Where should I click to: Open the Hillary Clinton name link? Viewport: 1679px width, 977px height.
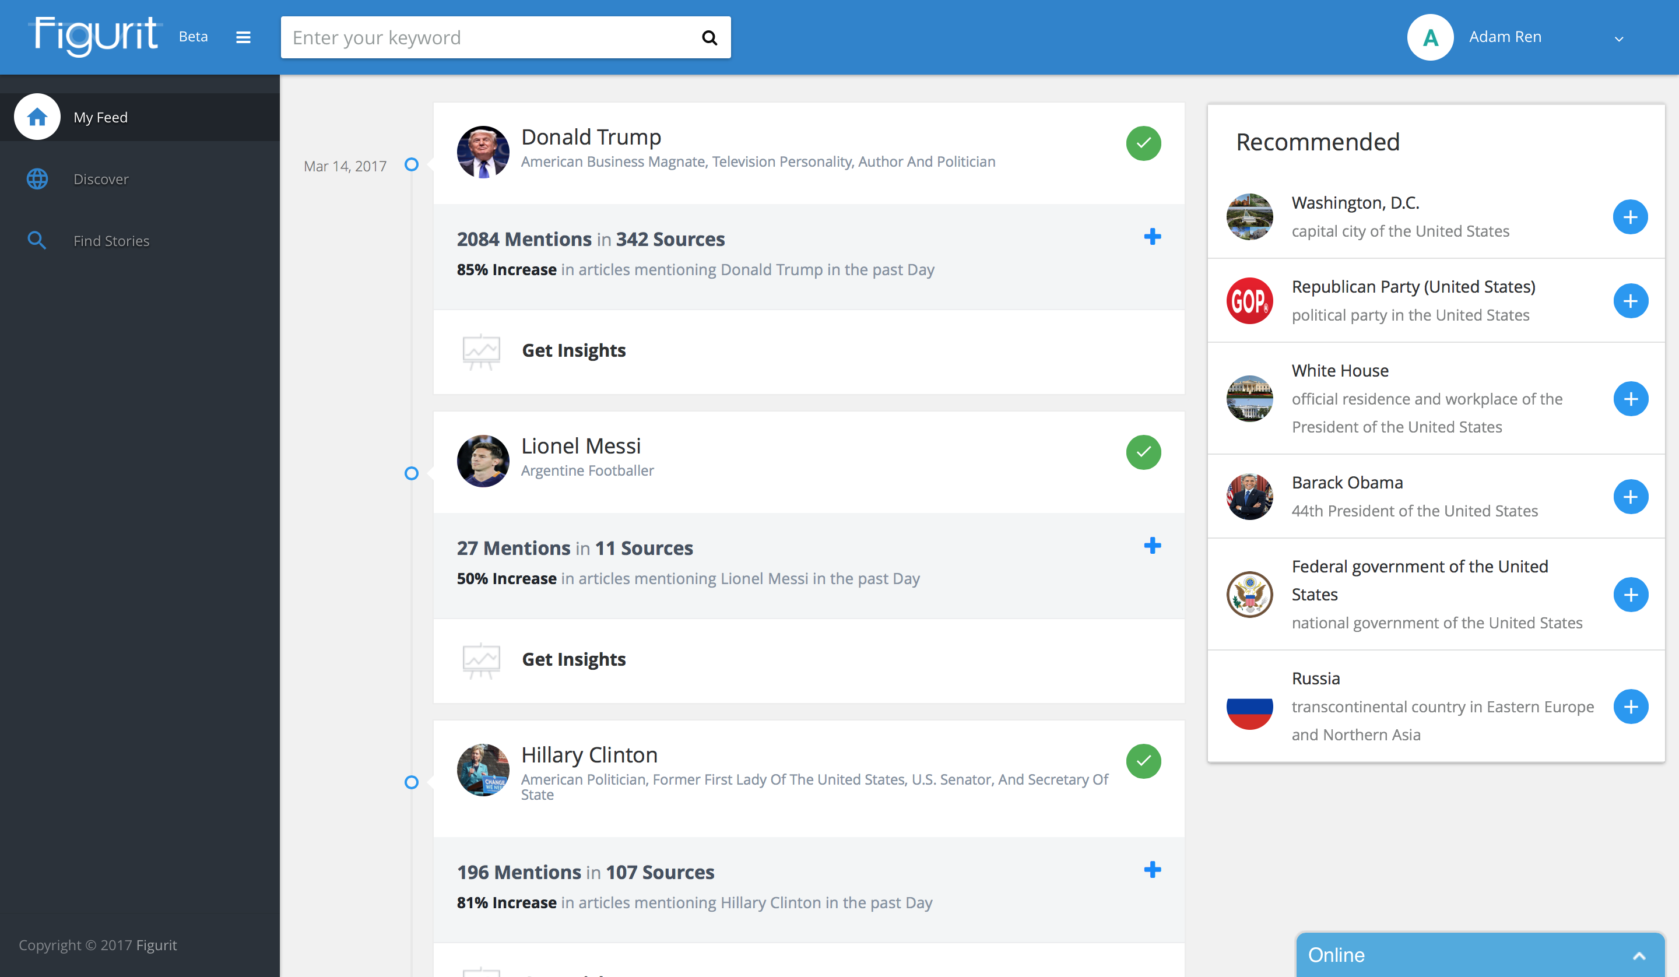(x=589, y=755)
